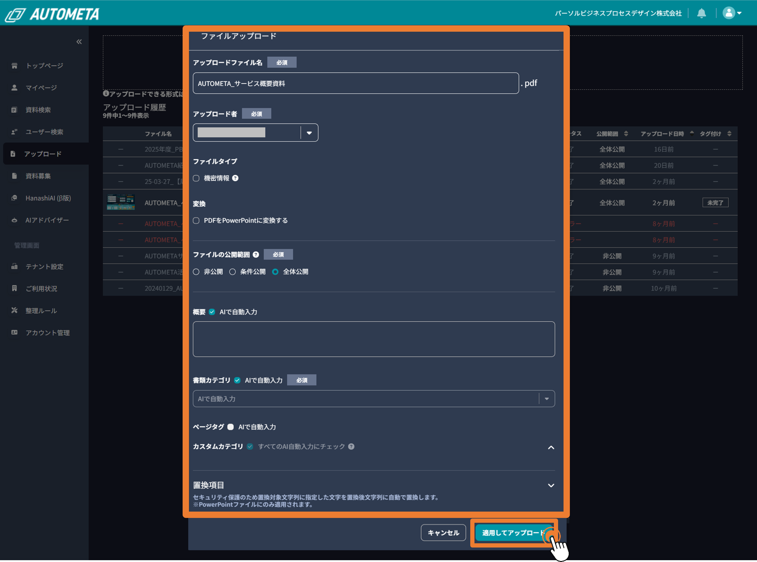Click the HanashiAI chat icon
This screenshot has width=757, height=562.
pyautogui.click(x=14, y=198)
